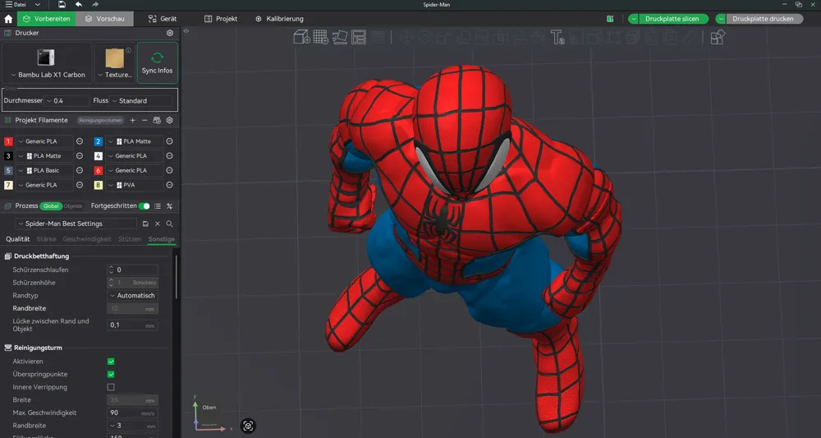Redo the last undone action
This screenshot has height=438, width=821.
(94, 5)
